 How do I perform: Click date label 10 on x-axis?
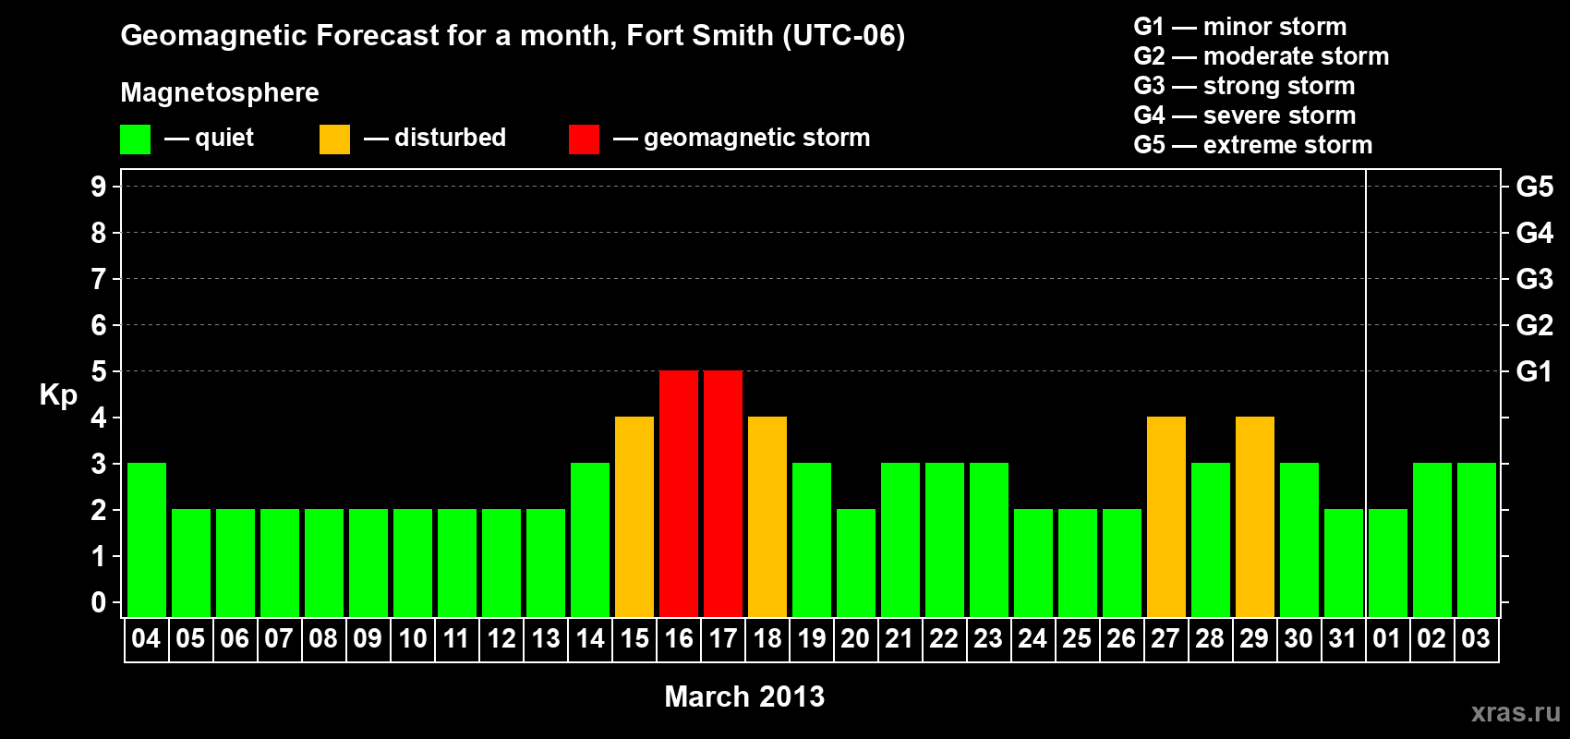tap(412, 638)
